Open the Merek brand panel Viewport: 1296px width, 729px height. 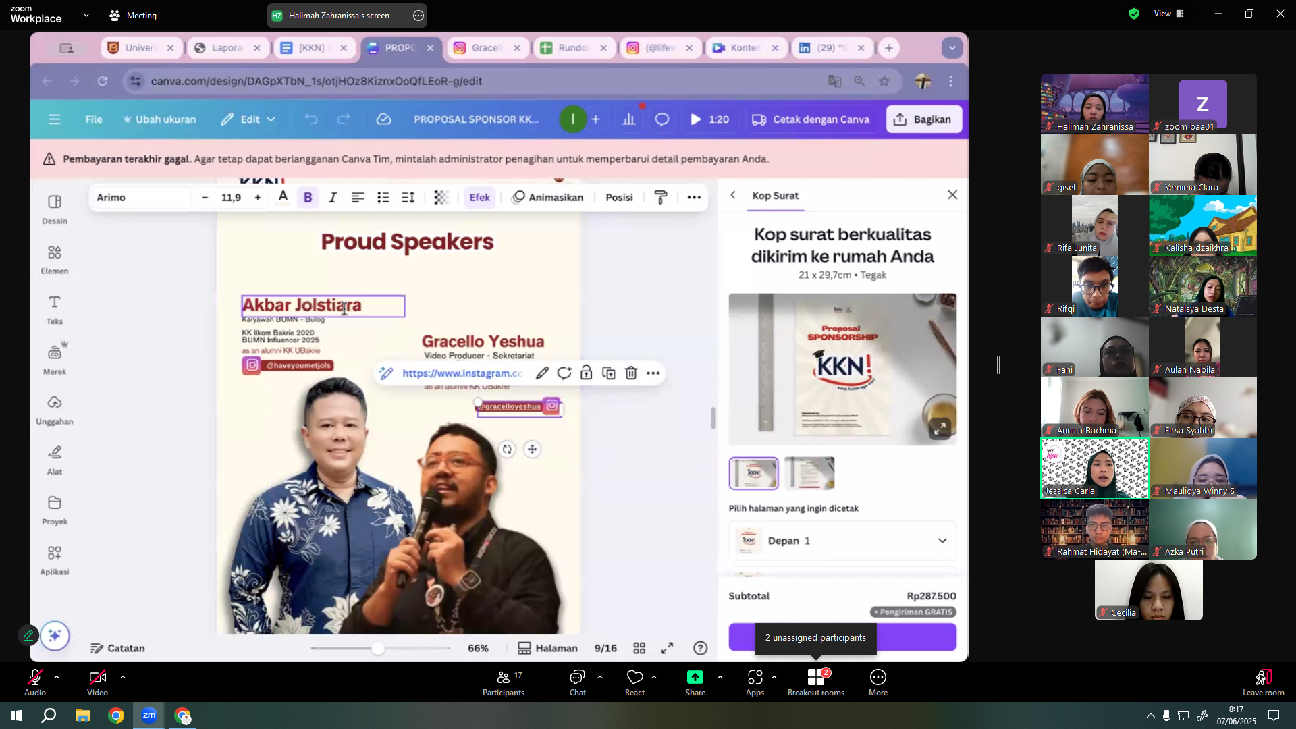55,360
